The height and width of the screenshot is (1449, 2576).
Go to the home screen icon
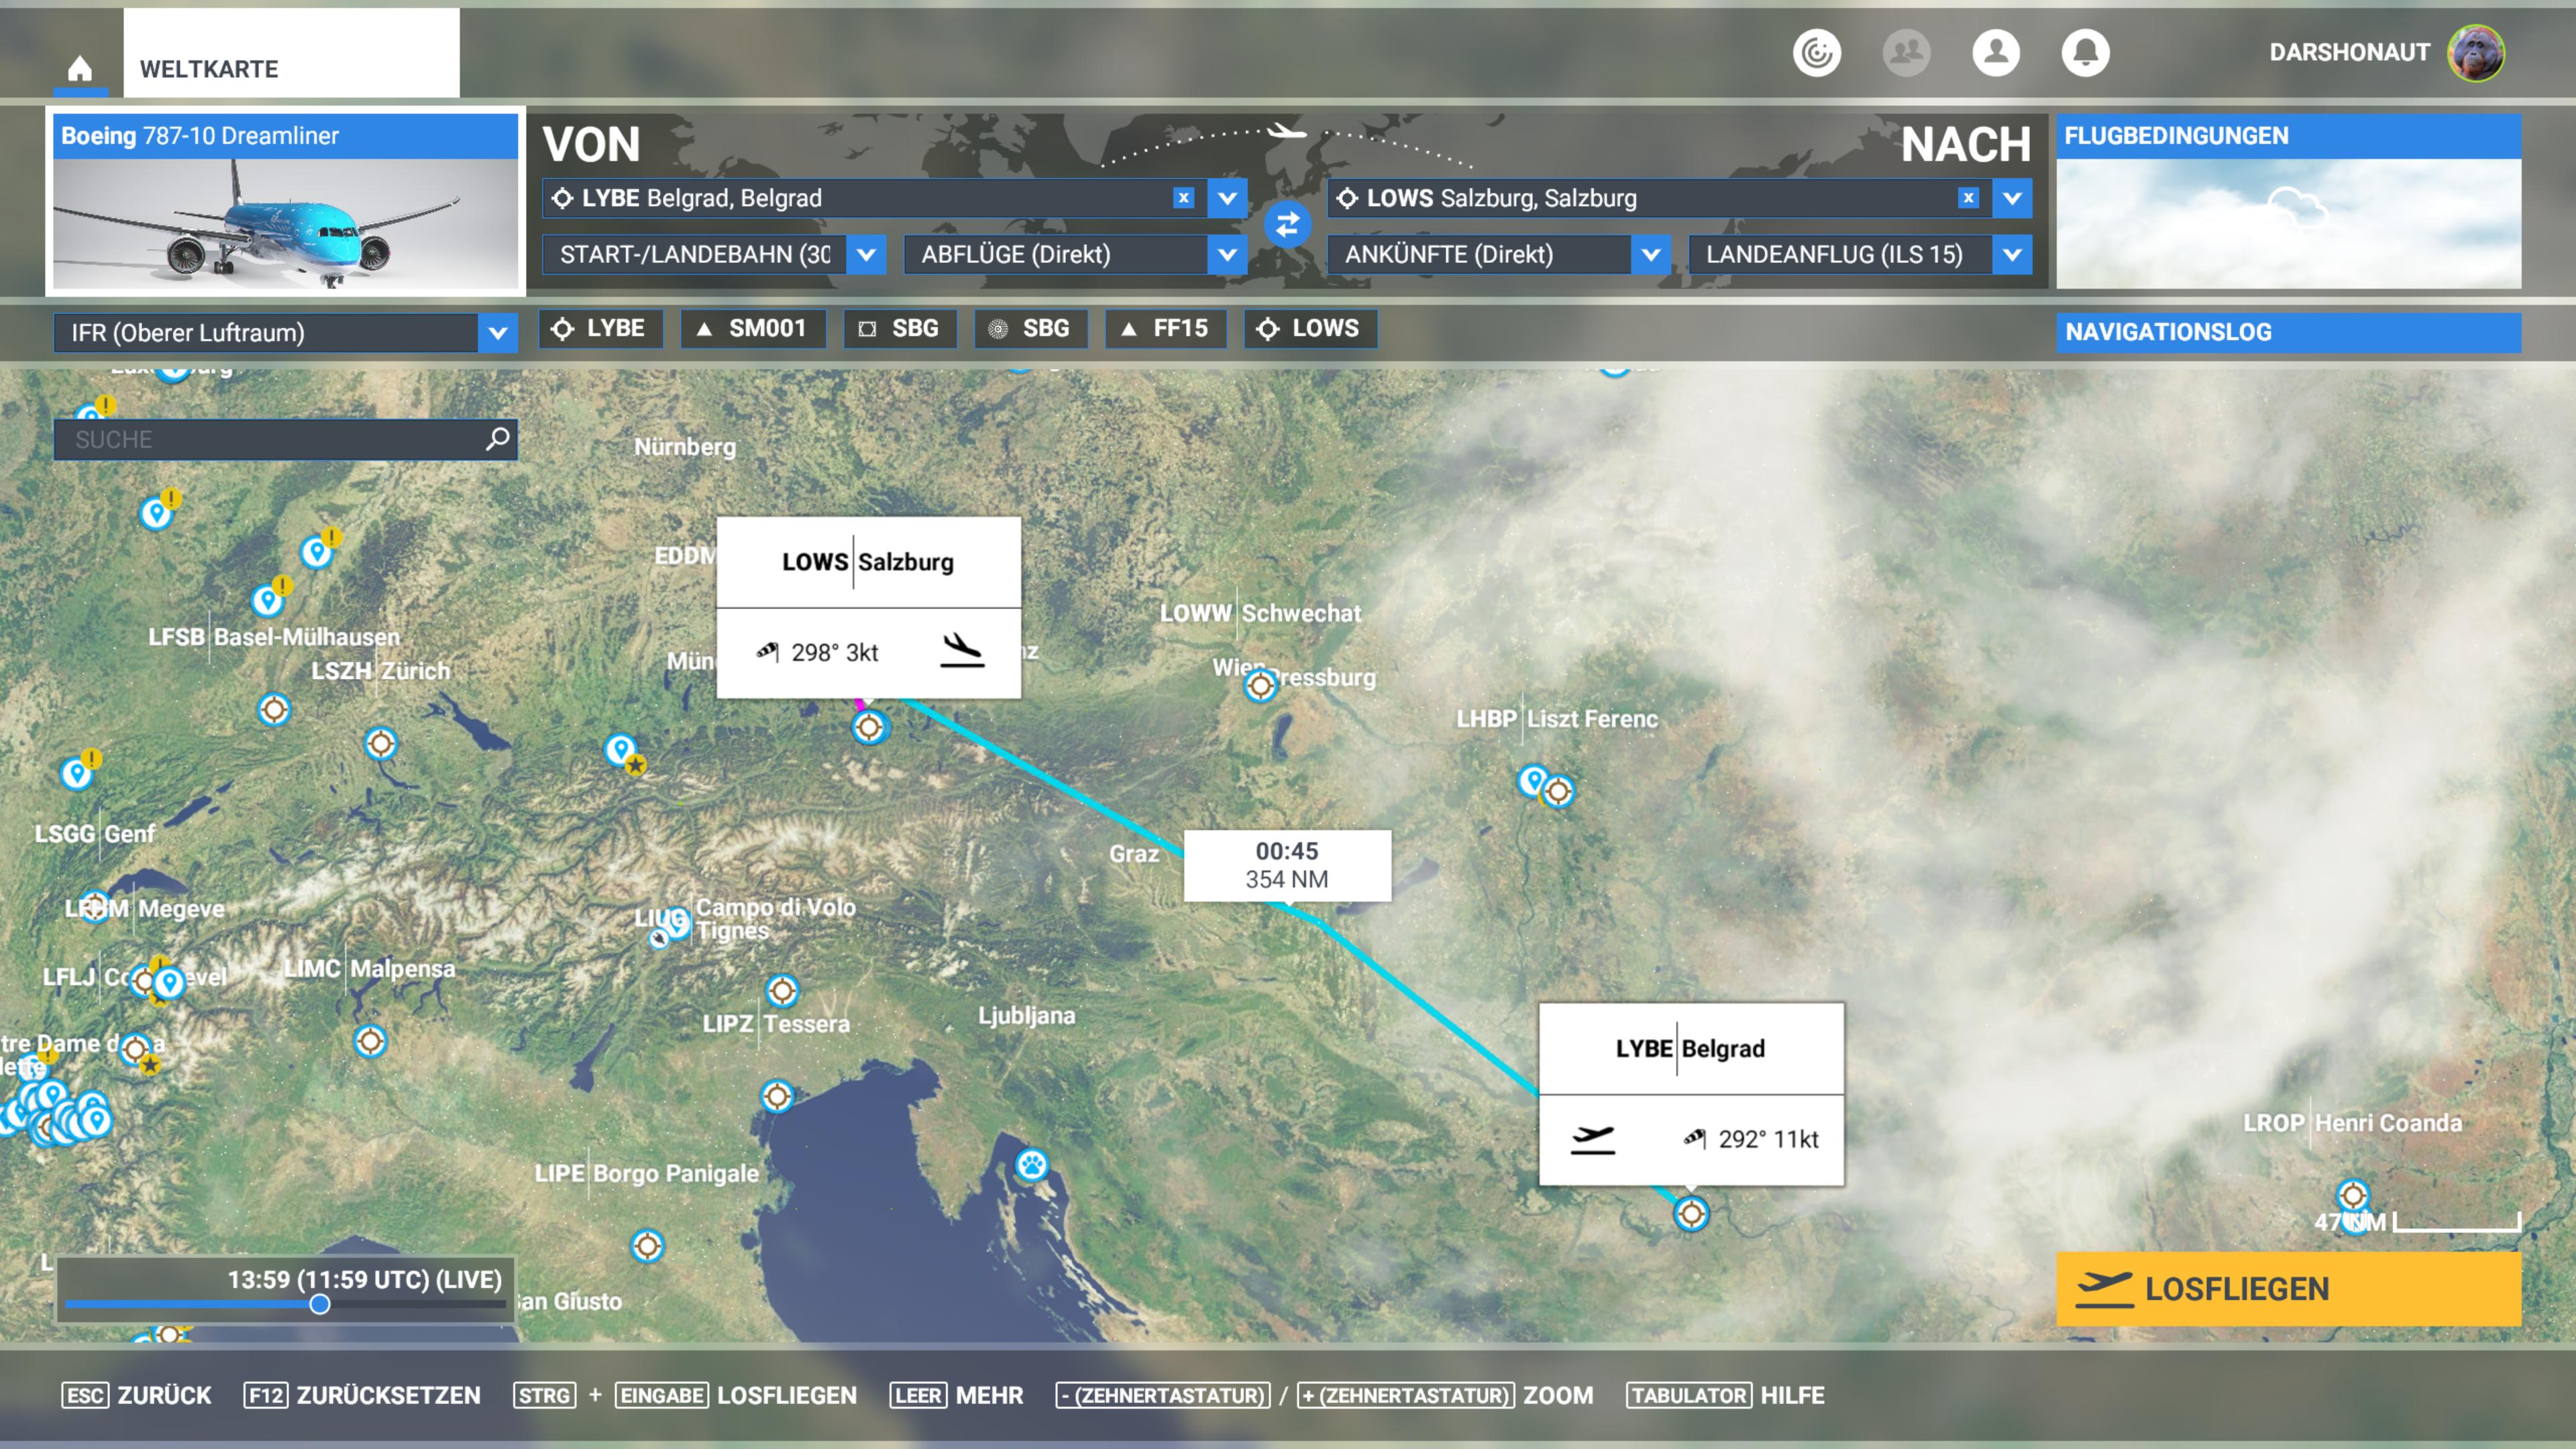[80, 68]
